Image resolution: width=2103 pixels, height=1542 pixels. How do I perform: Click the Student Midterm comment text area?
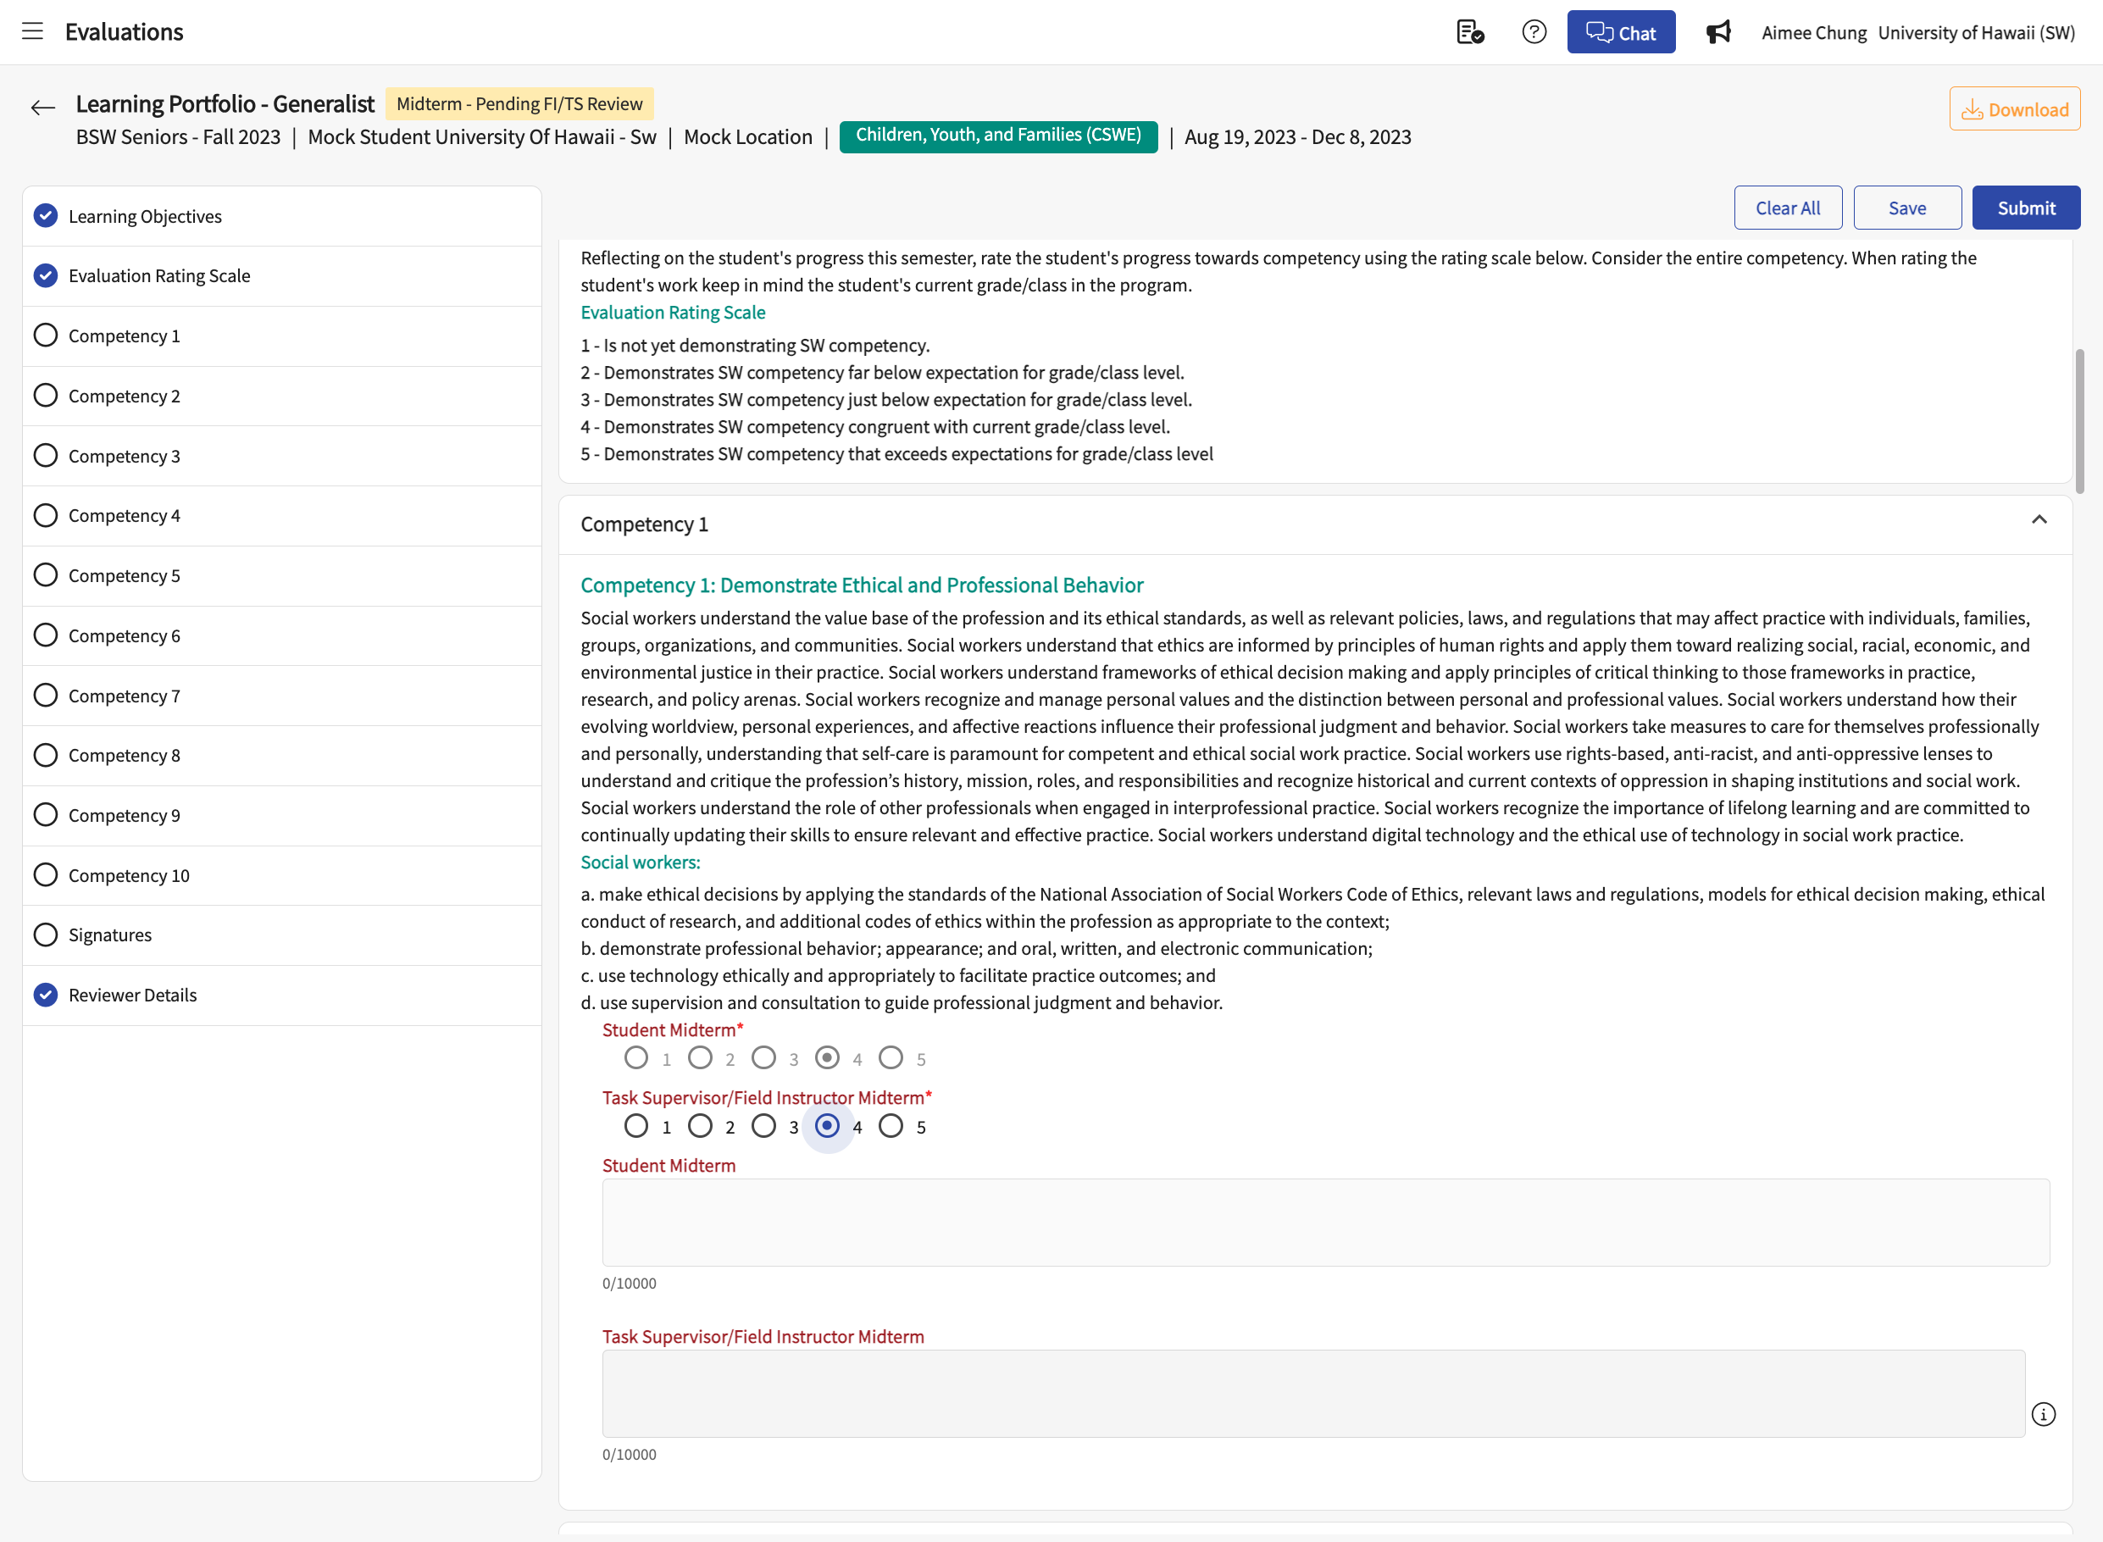pos(1325,1222)
